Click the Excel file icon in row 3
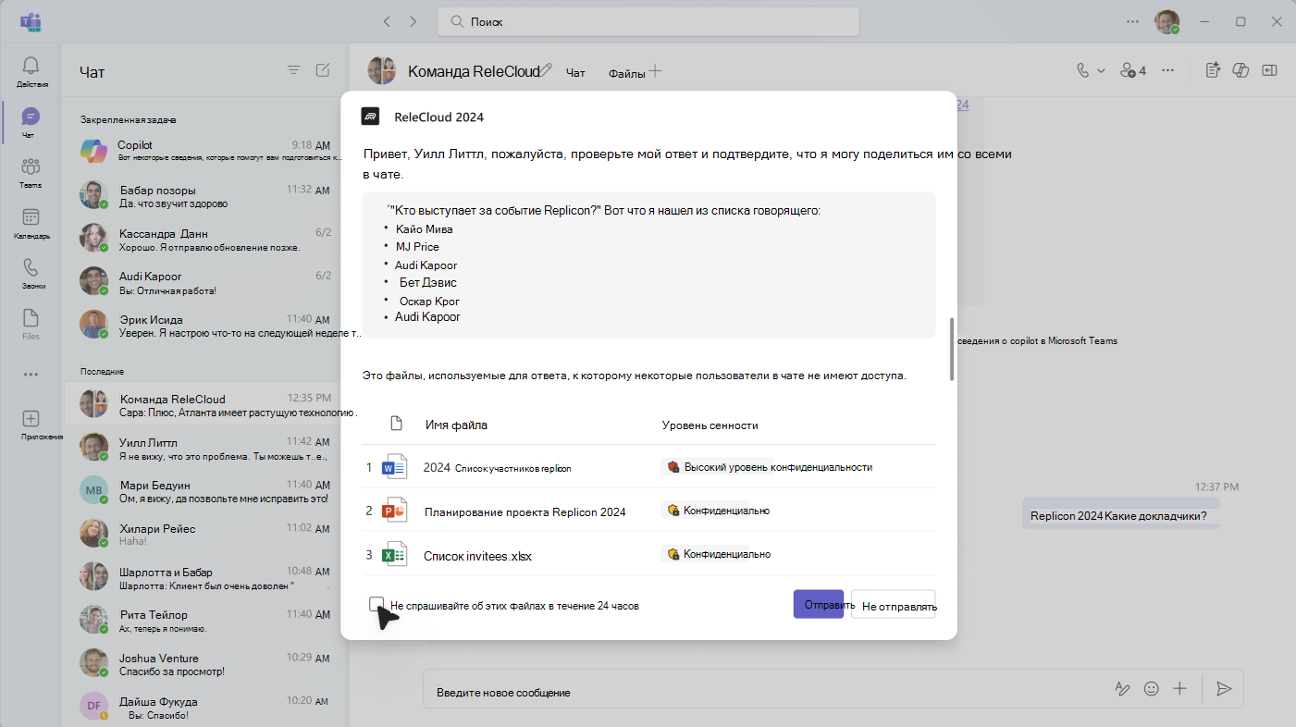1296x727 pixels. coord(395,554)
